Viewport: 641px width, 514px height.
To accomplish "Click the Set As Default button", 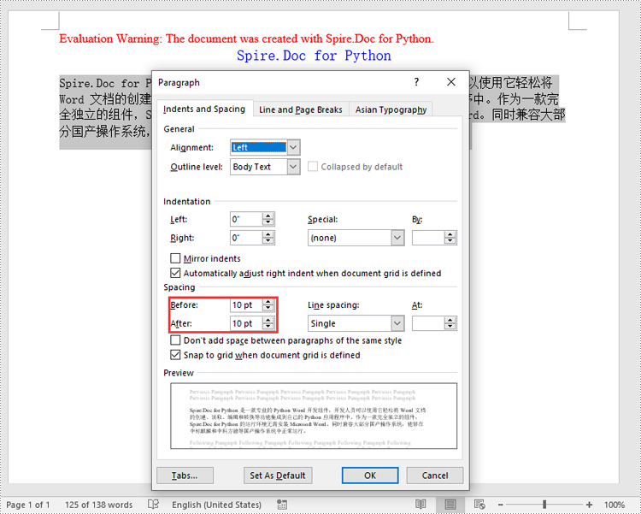I will tap(278, 476).
